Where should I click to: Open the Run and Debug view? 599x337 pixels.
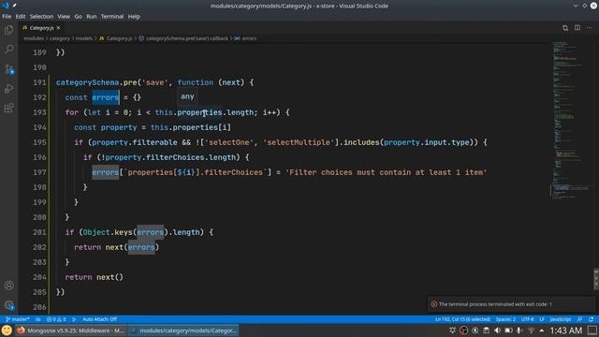(8, 88)
